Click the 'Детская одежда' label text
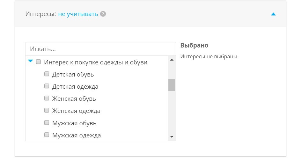The width and height of the screenshot is (302, 168). click(75, 87)
